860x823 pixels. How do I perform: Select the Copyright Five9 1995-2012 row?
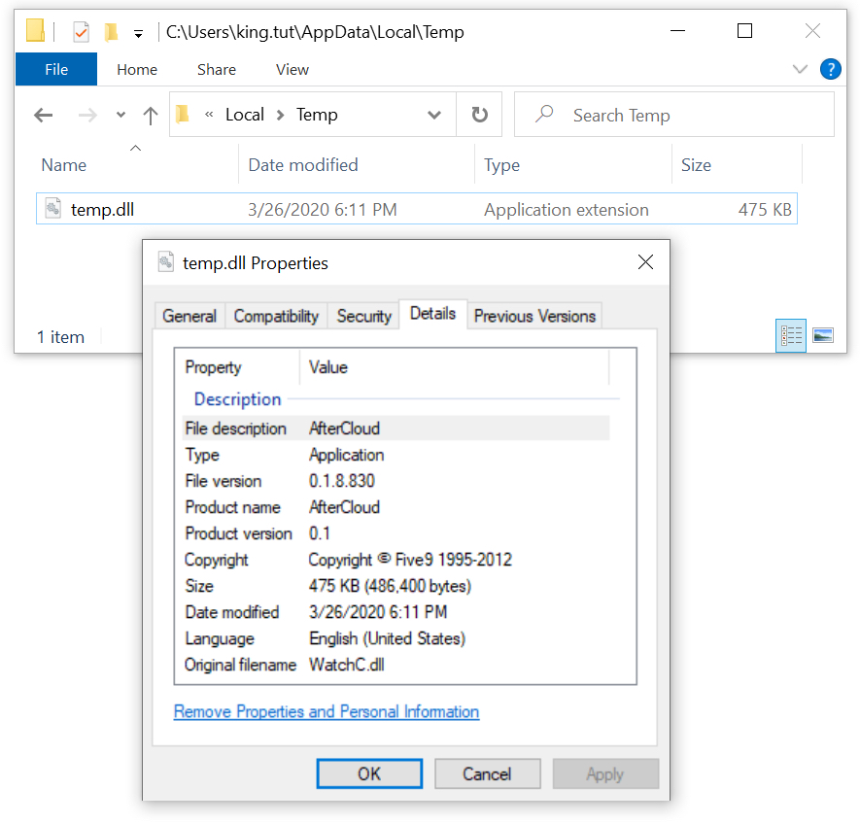396,560
